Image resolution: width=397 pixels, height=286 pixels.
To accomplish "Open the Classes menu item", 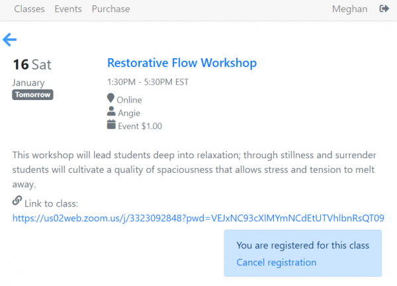I will pos(29,9).
